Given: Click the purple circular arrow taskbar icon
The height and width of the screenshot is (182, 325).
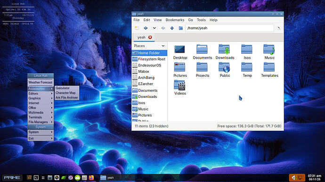Looking at the screenshot, I should [71, 178].
